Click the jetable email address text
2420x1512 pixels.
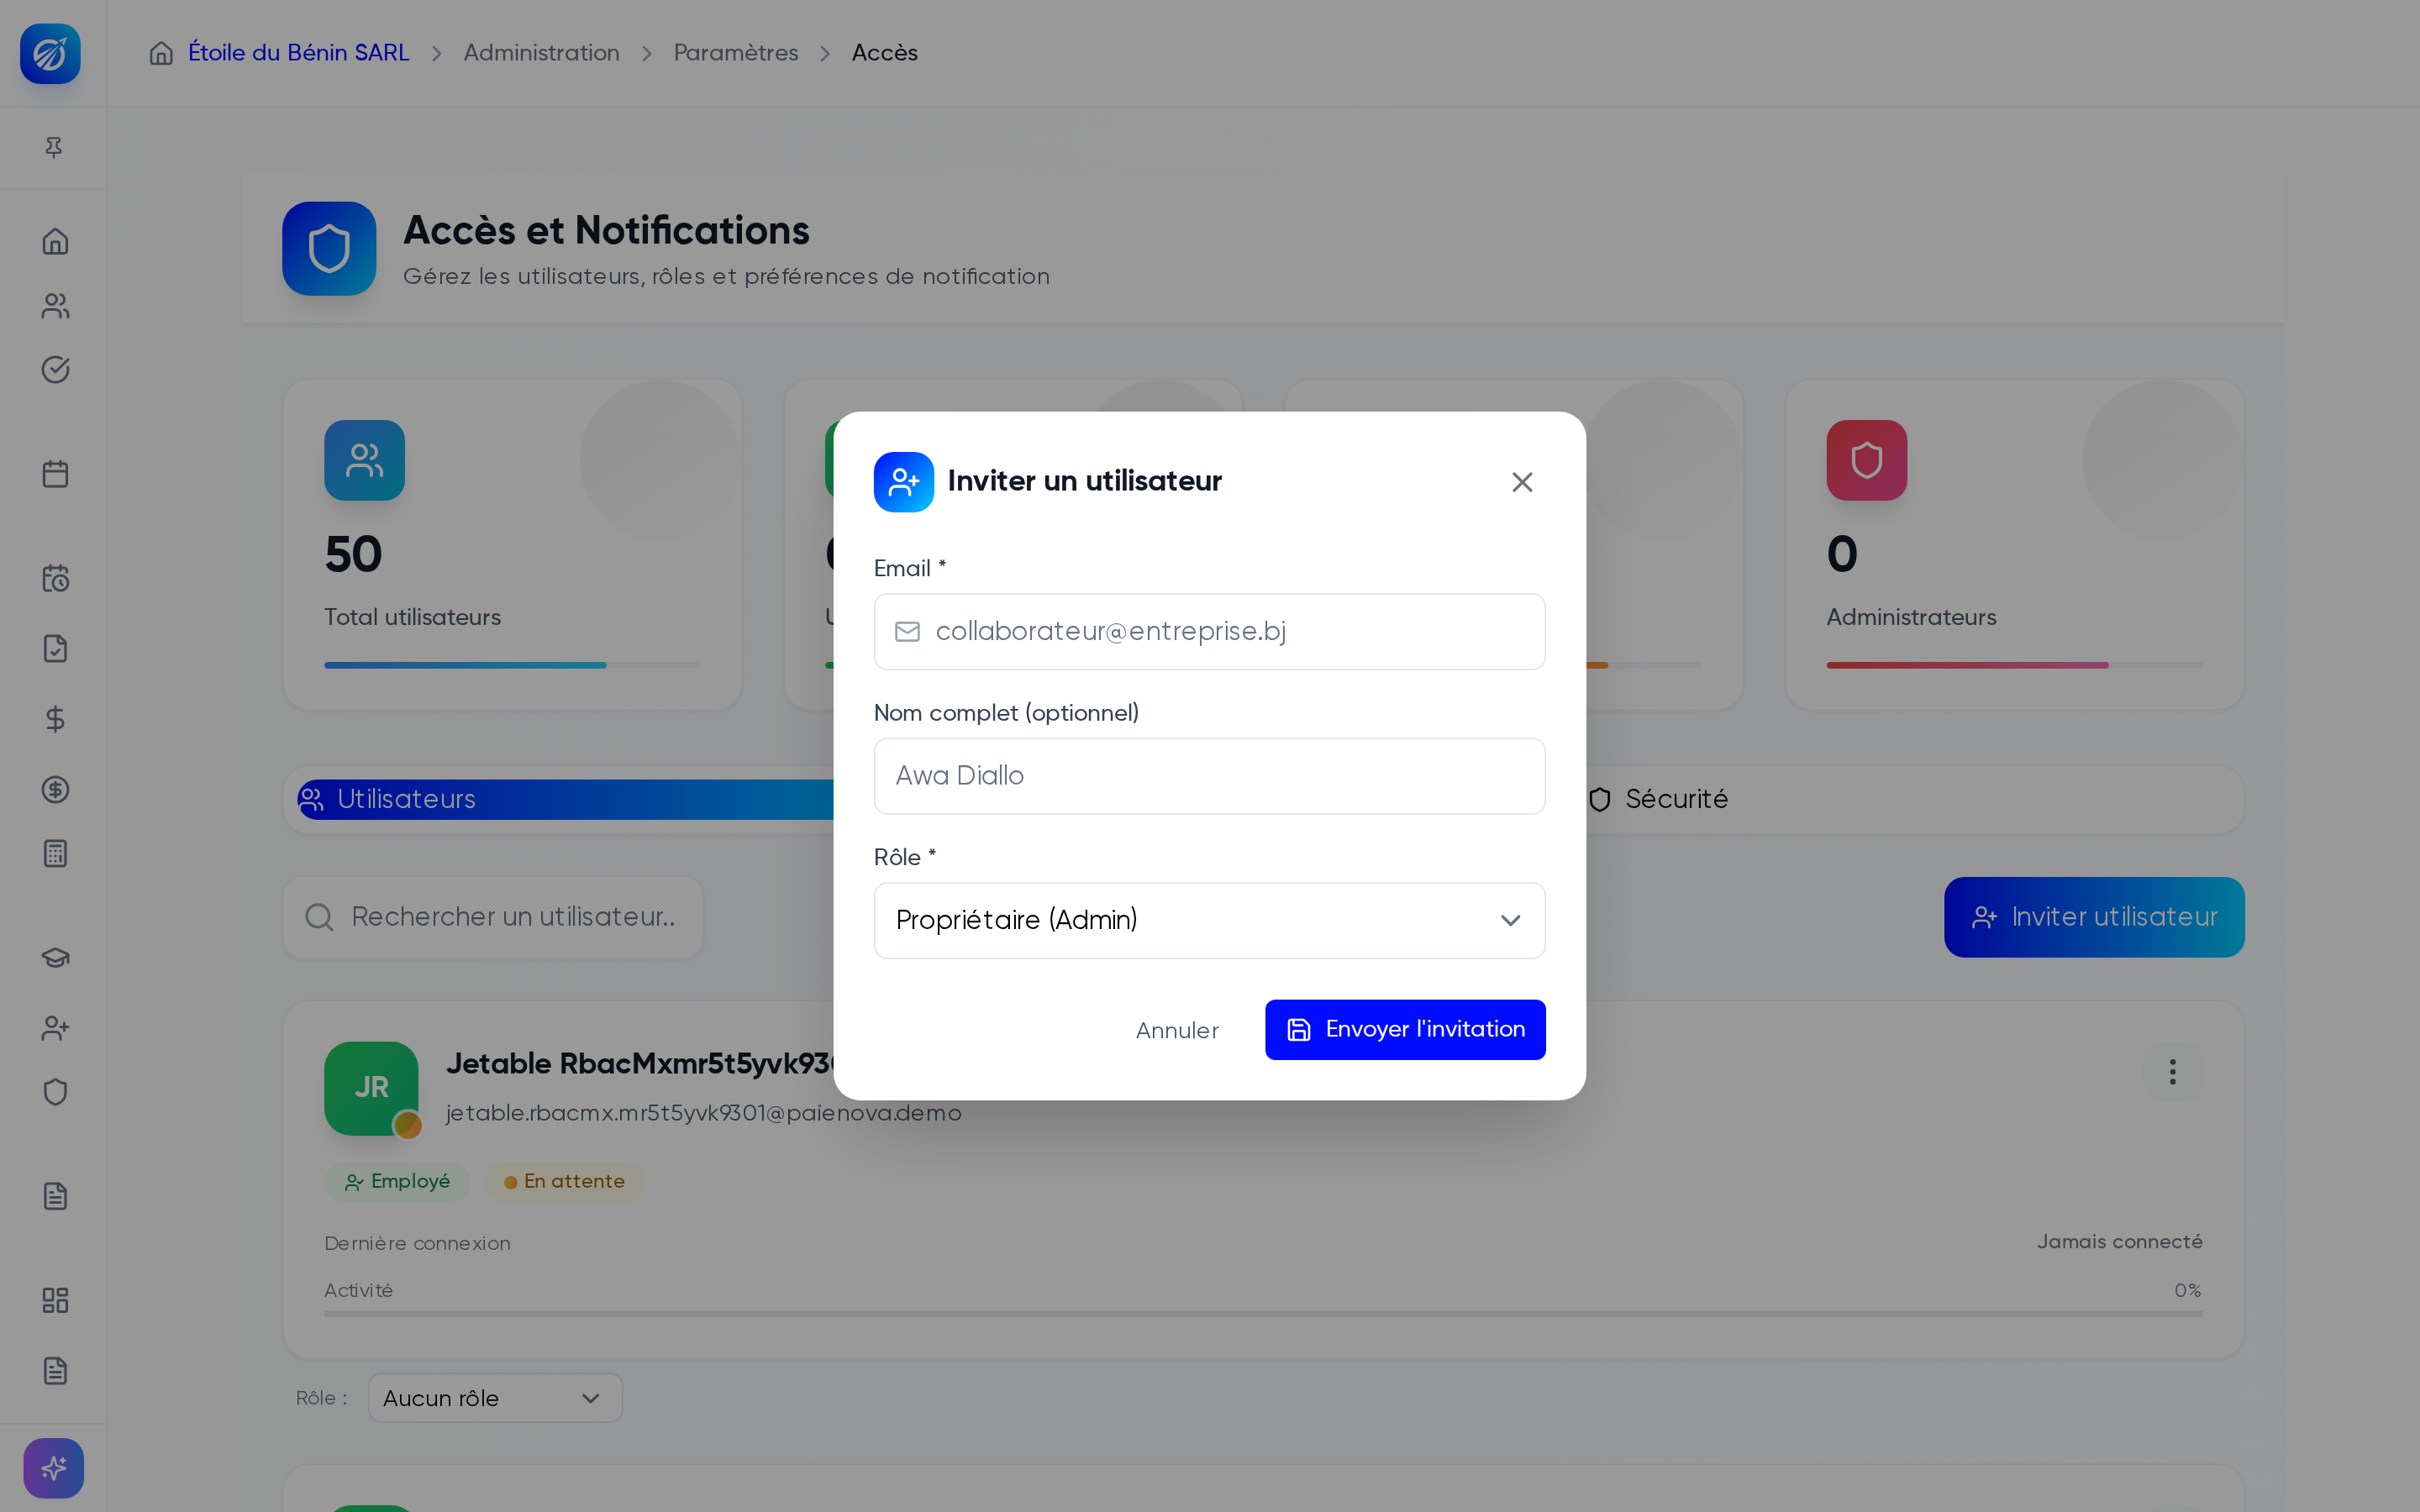pos(703,1113)
